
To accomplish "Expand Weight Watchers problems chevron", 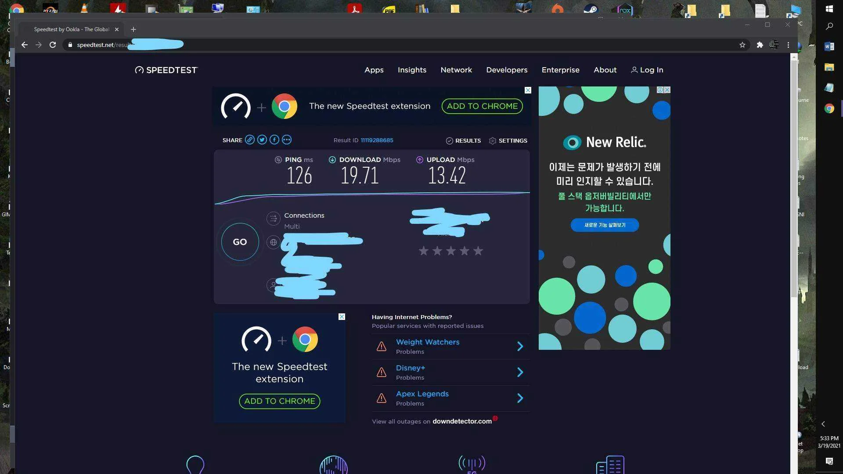I will (x=520, y=346).
